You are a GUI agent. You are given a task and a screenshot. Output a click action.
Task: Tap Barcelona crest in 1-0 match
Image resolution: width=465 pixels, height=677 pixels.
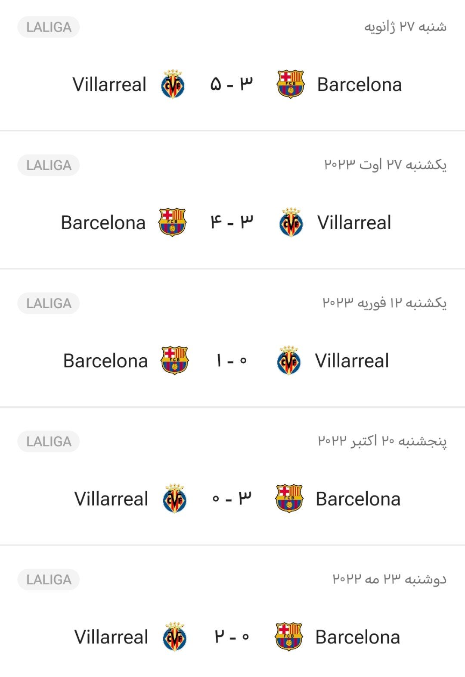174,360
